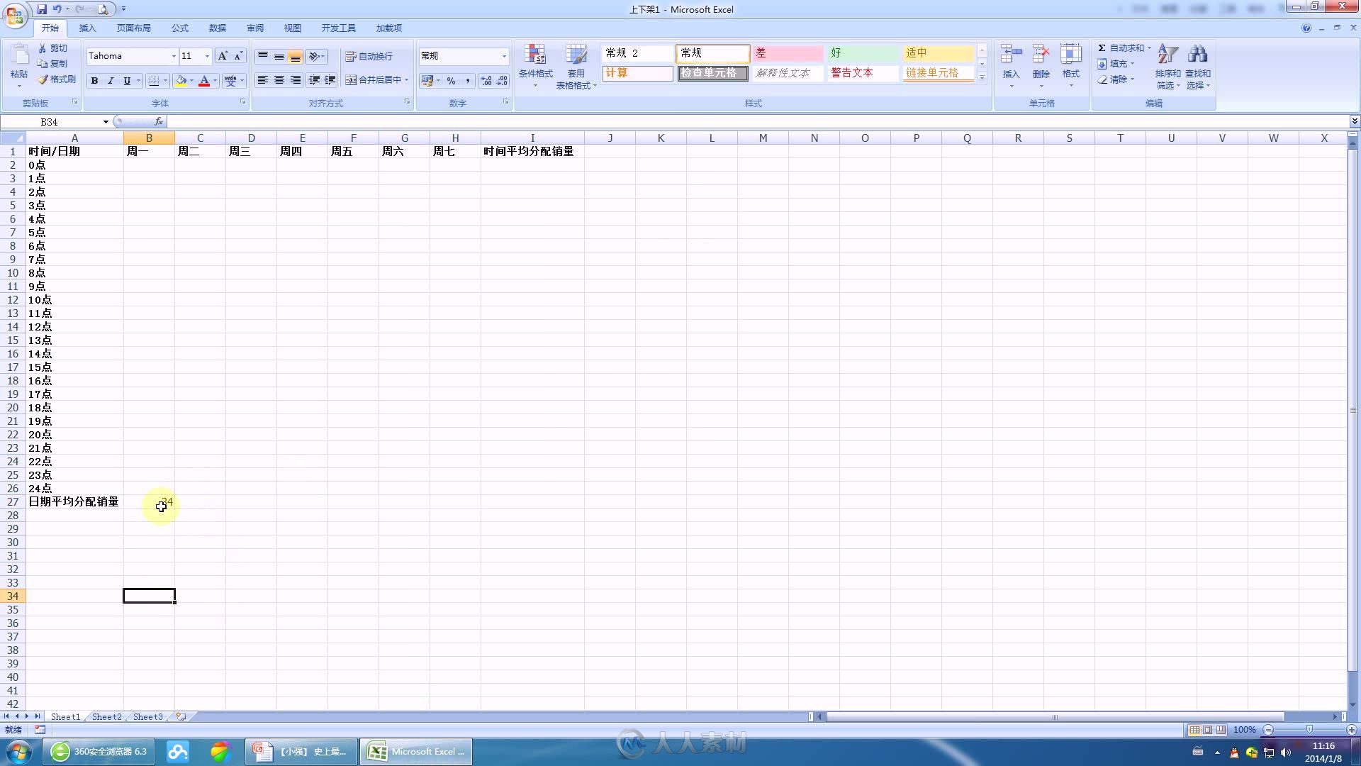Expand the Name Box dropdown arrow

point(106,122)
